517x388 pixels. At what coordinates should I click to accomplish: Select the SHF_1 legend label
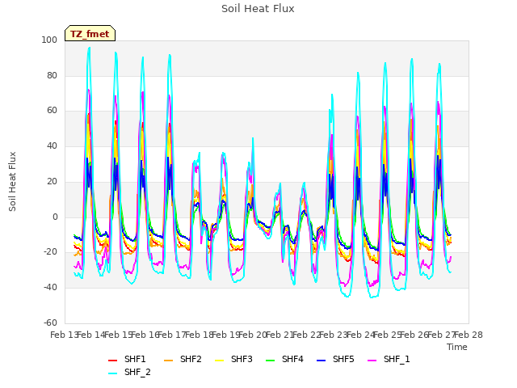coord(397,359)
